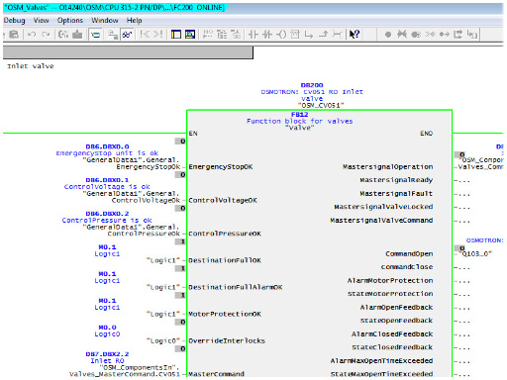Viewport: 507px width, 380px height.
Task: Select the ControlPressureOK input pin
Action: tap(225, 234)
